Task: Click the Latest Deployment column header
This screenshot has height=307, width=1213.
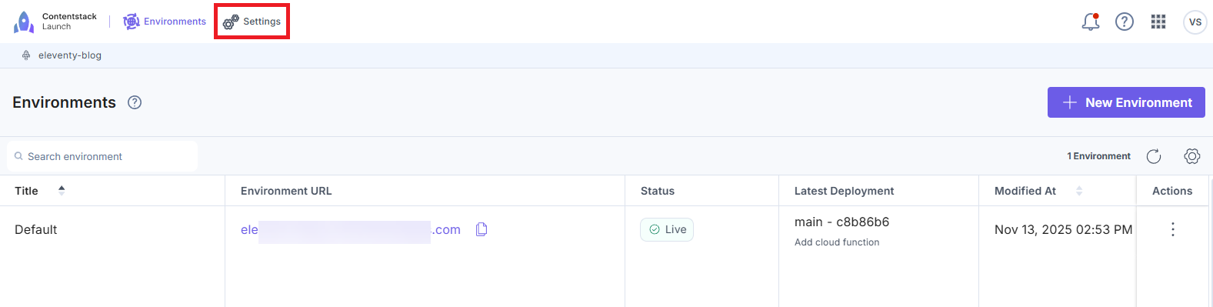Action: [844, 191]
